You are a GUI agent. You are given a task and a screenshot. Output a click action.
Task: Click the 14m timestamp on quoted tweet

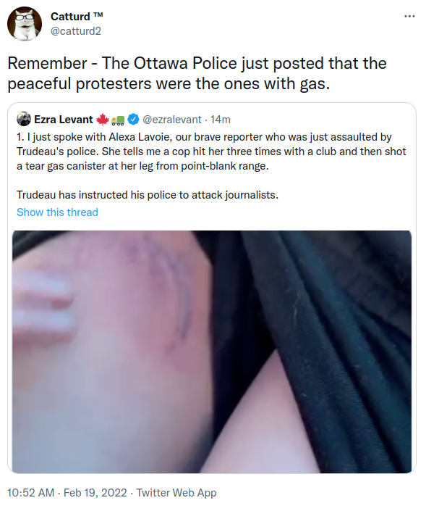[221, 120]
